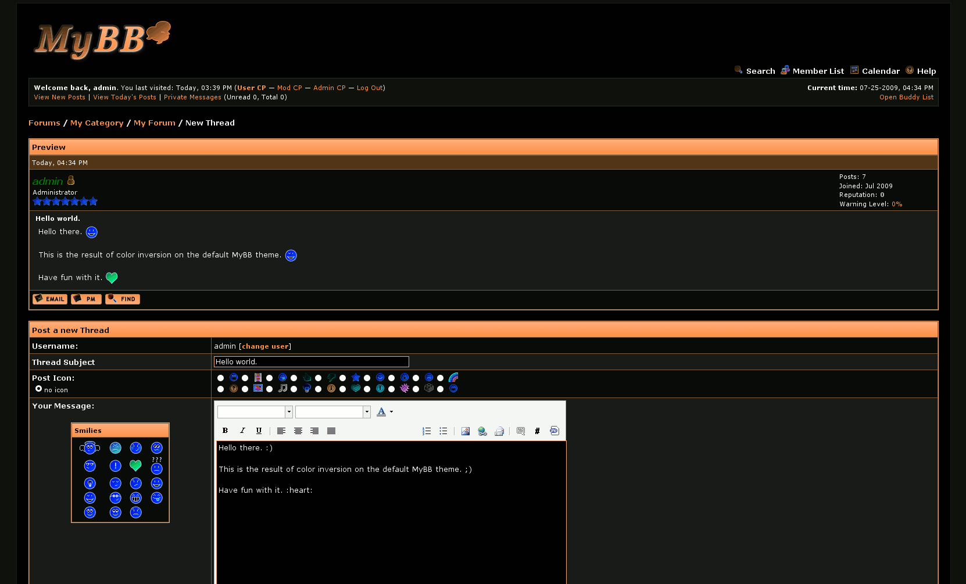Focus the Thread Subject input field
Screen dimensions: 966x584
(x=312, y=362)
